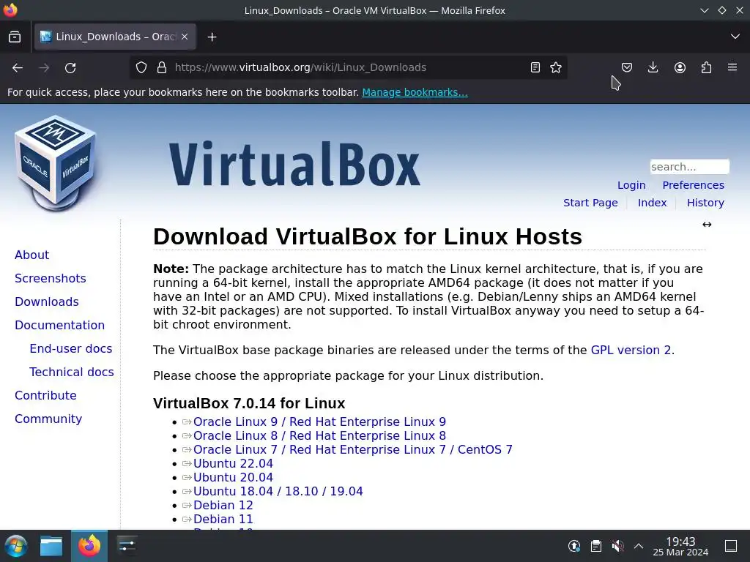The height and width of the screenshot is (562, 750).
Task: Open the Firefox hamburger menu
Action: [x=732, y=67]
